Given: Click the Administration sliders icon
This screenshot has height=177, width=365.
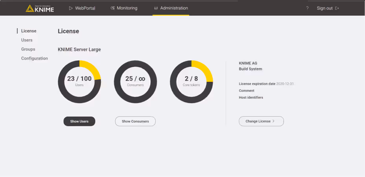Looking at the screenshot, I should click(x=156, y=8).
